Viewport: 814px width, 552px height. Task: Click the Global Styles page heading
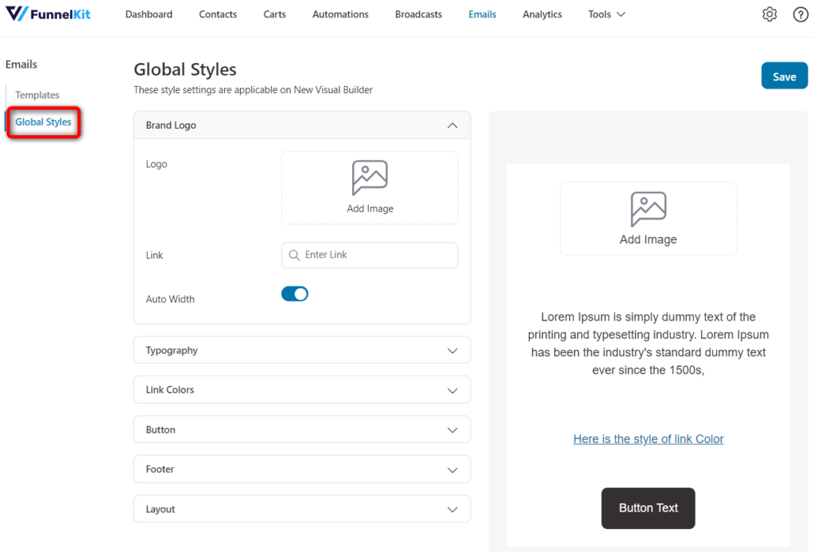184,69
